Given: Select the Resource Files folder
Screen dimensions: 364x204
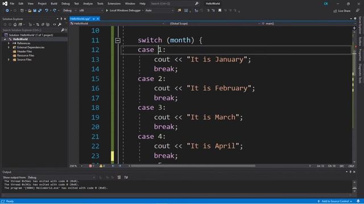Looking at the screenshot, I should [x=26, y=56].
